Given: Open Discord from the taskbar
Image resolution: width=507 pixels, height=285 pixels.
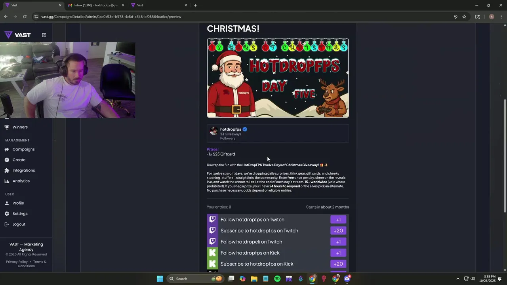Looking at the screenshot, I should coord(347,279).
